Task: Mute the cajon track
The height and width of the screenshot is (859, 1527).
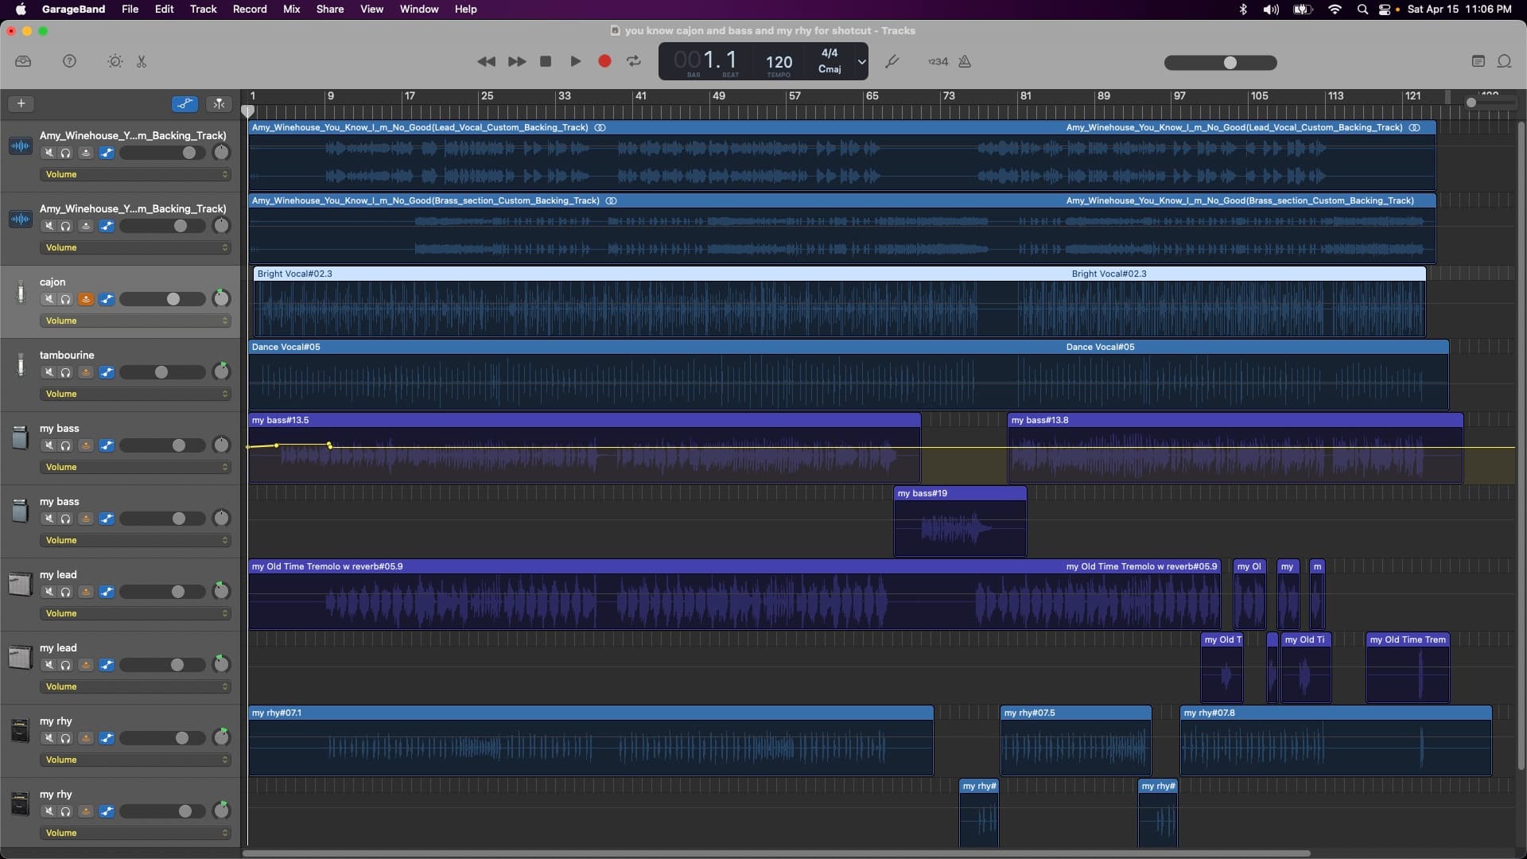Action: pos(49,299)
